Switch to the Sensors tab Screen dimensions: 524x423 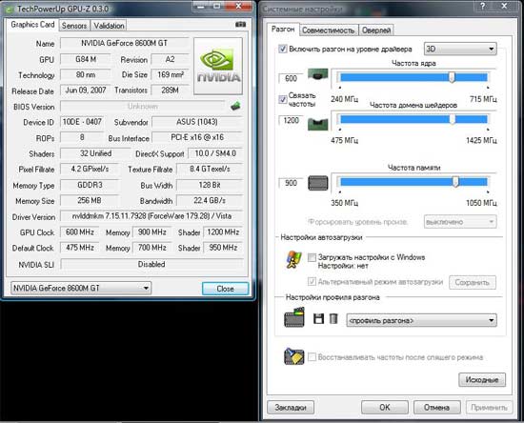(x=74, y=26)
